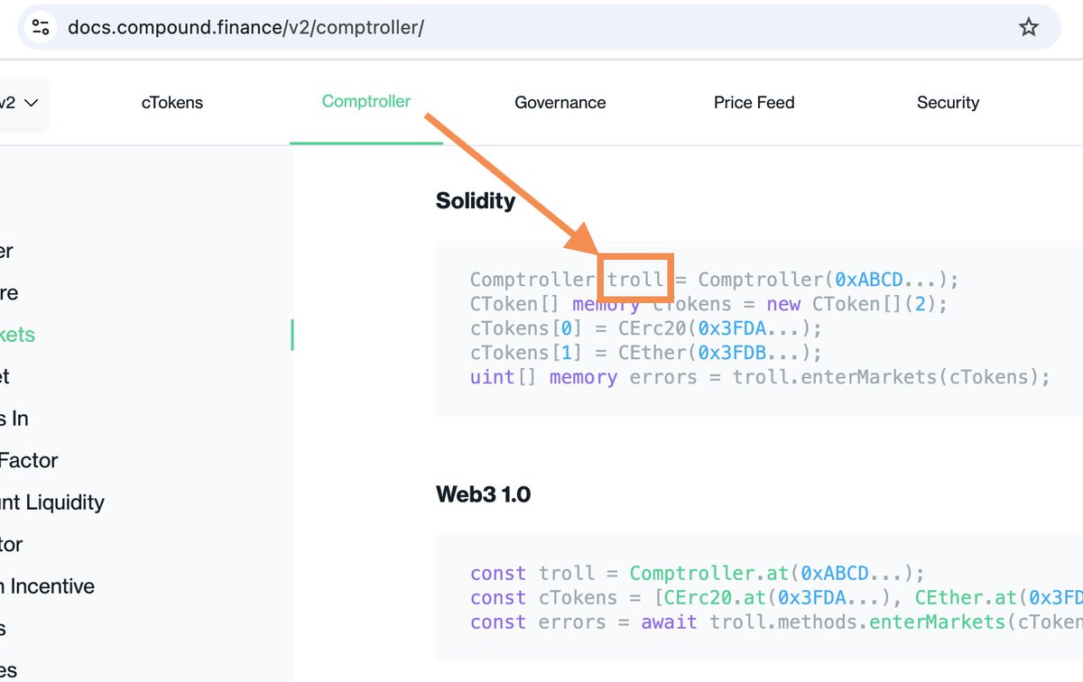Click the 'Comptroller troll = Comptroller(0xABCD...)' code line

[714, 280]
